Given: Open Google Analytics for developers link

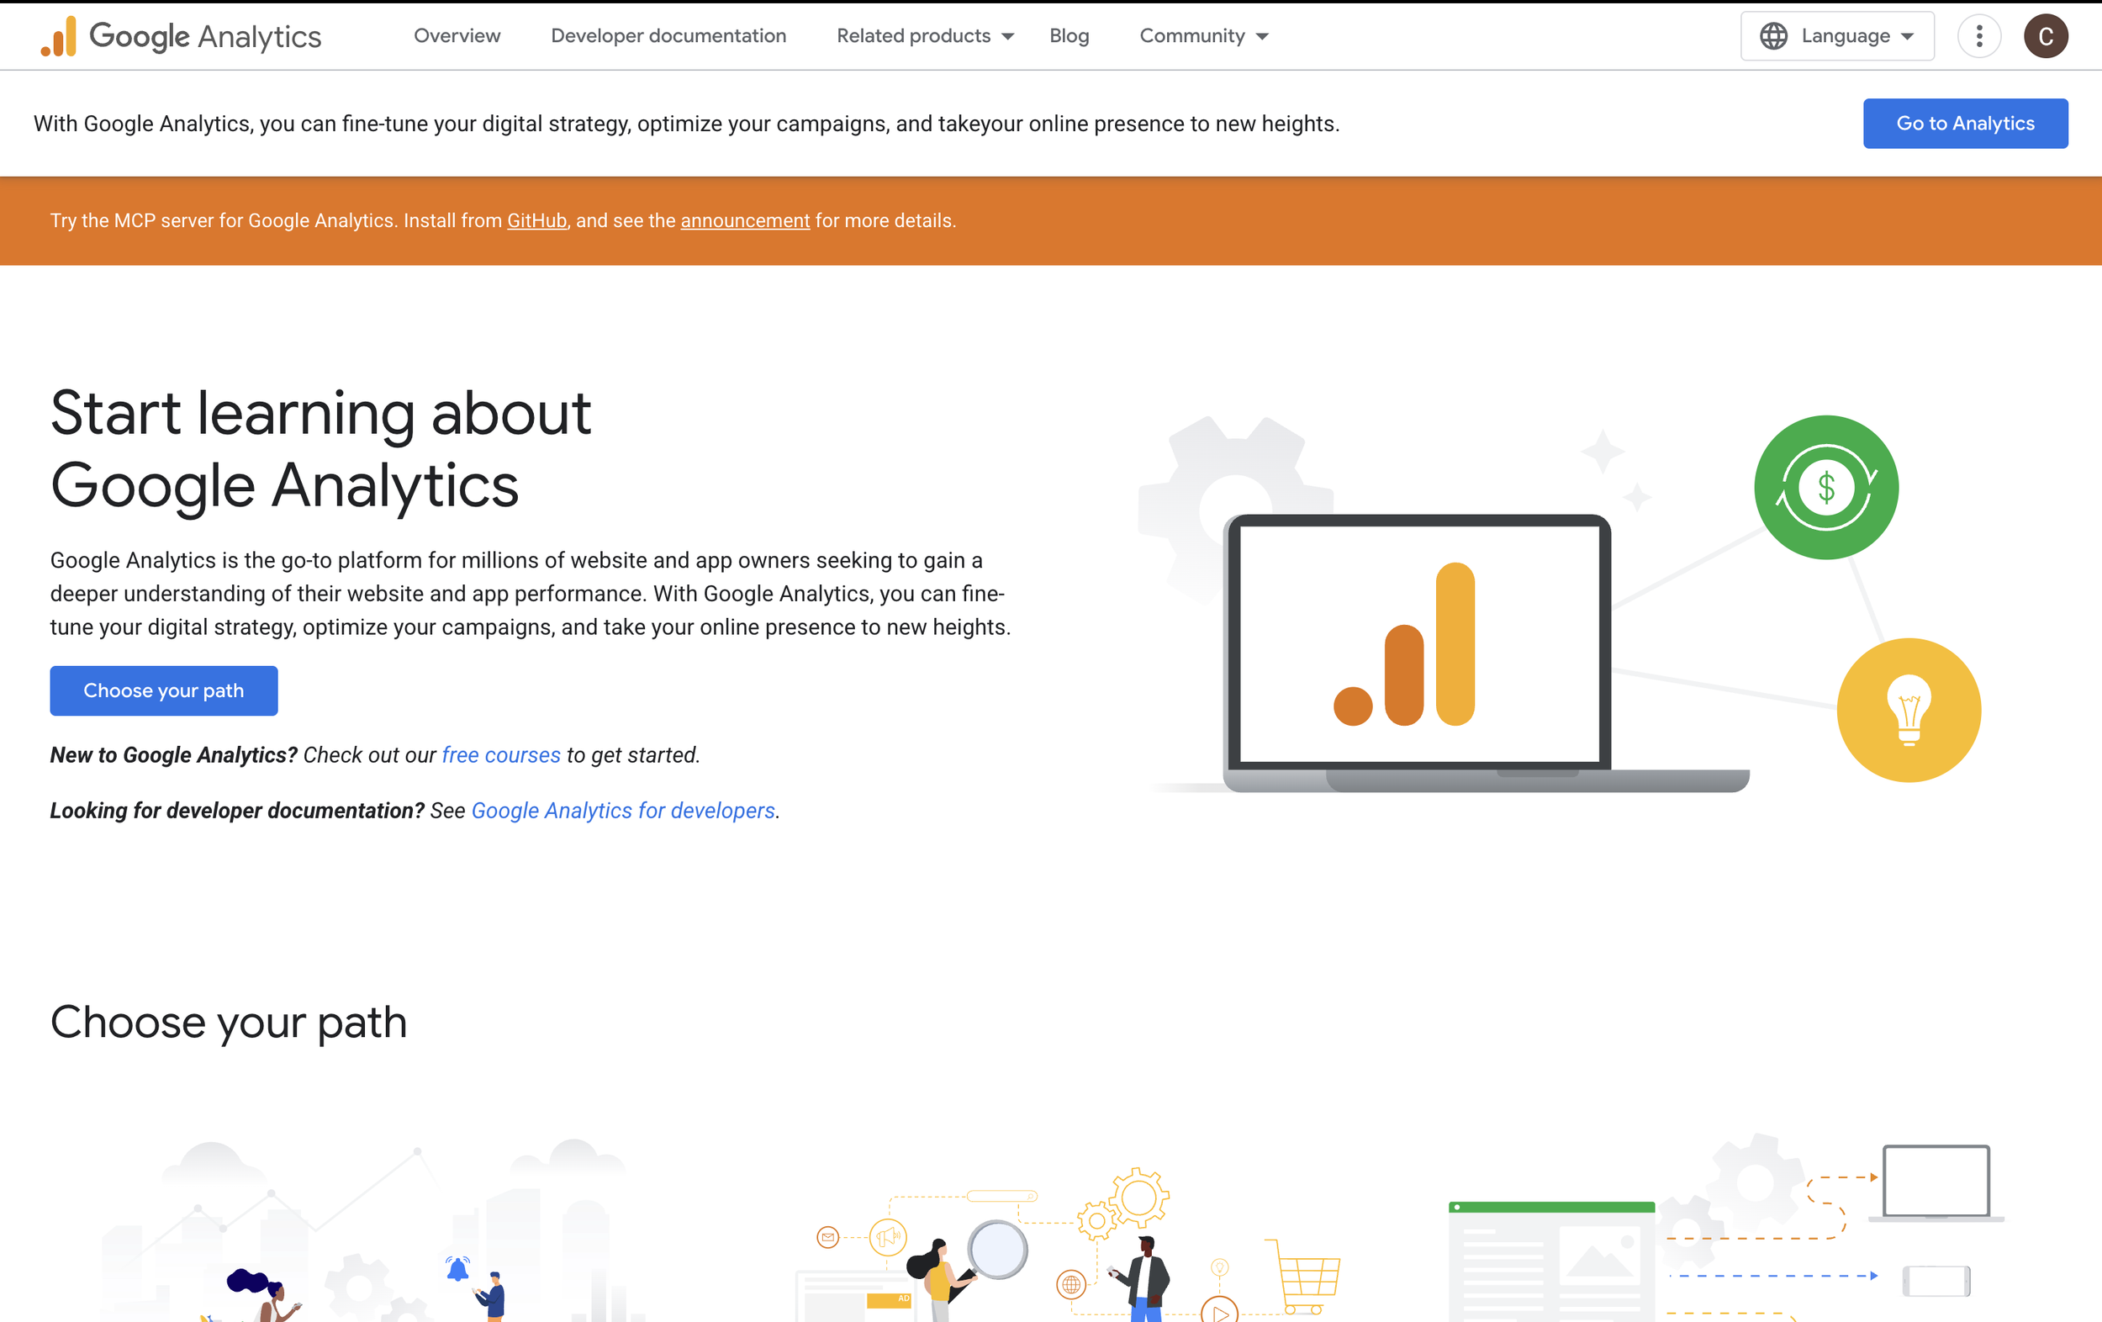Looking at the screenshot, I should [622, 812].
